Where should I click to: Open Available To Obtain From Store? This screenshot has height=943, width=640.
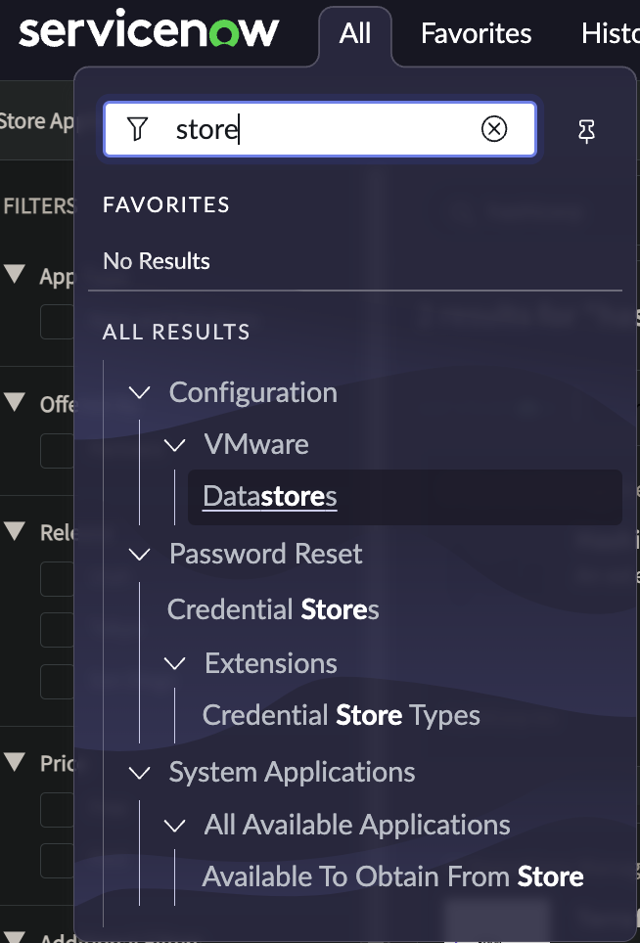[392, 876]
